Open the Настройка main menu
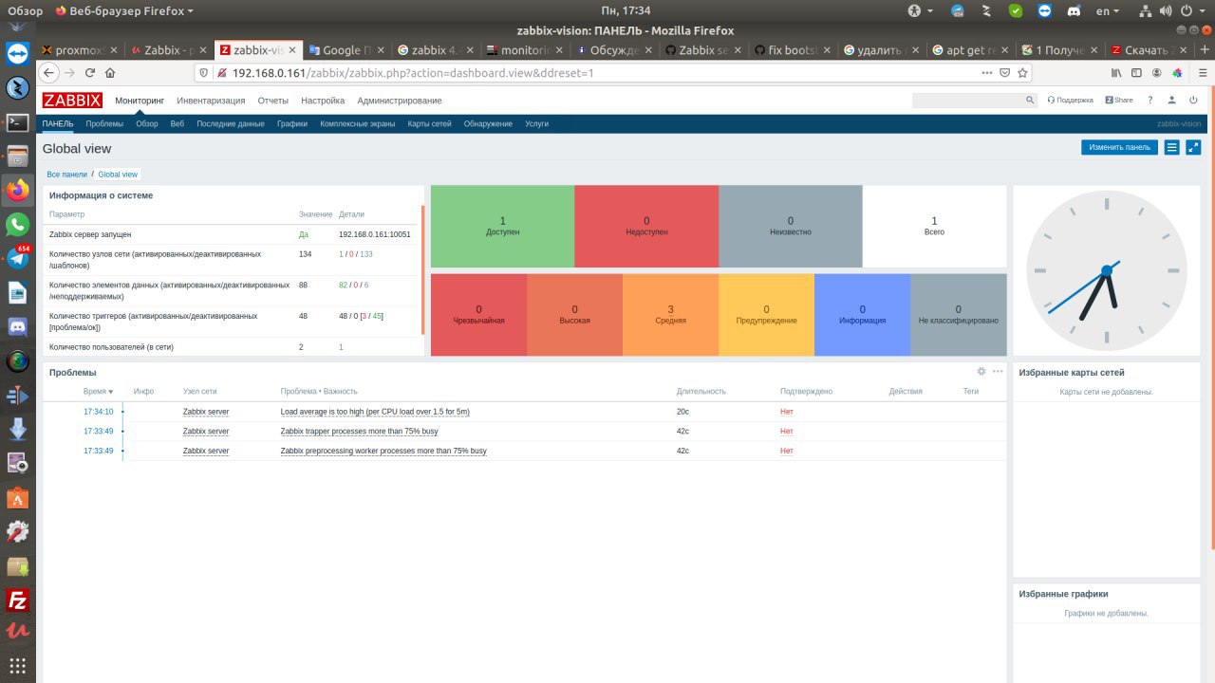This screenshot has width=1215, height=683. 323,101
